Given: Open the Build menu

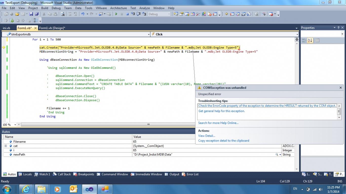Looking at the screenshot, I should pyautogui.click(x=45, y=8).
